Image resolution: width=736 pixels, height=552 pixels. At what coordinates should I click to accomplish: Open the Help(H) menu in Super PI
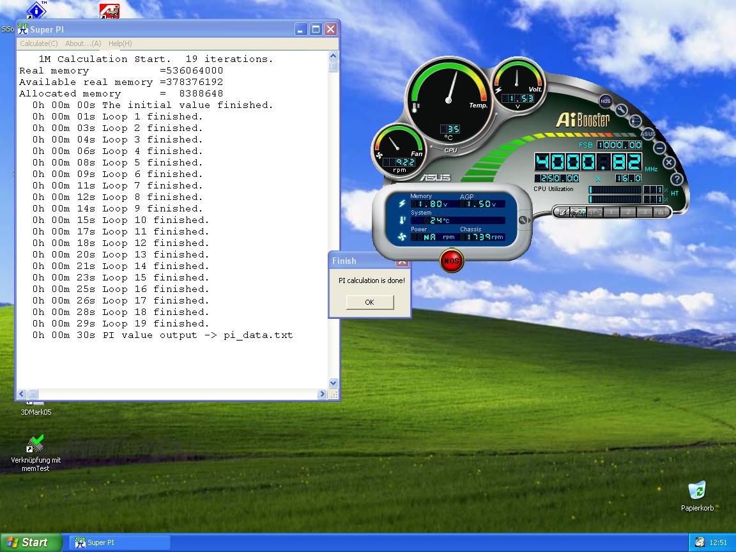click(120, 43)
